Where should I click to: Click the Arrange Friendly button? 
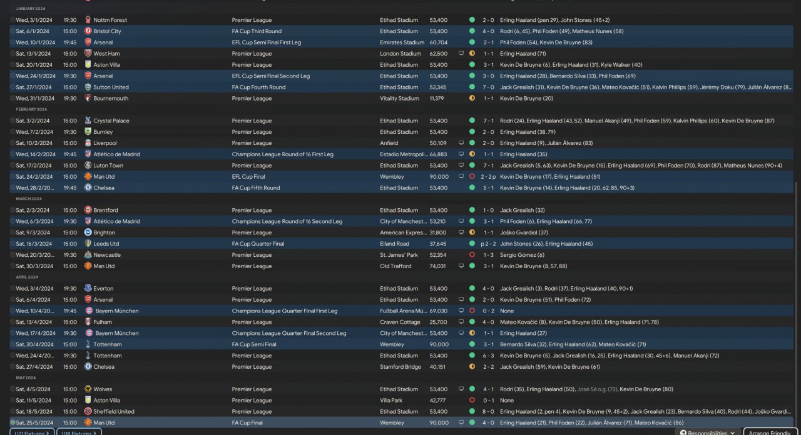[x=770, y=432]
